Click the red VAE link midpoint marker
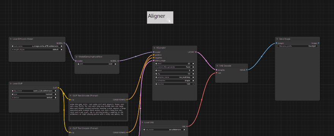 tap(202, 99)
